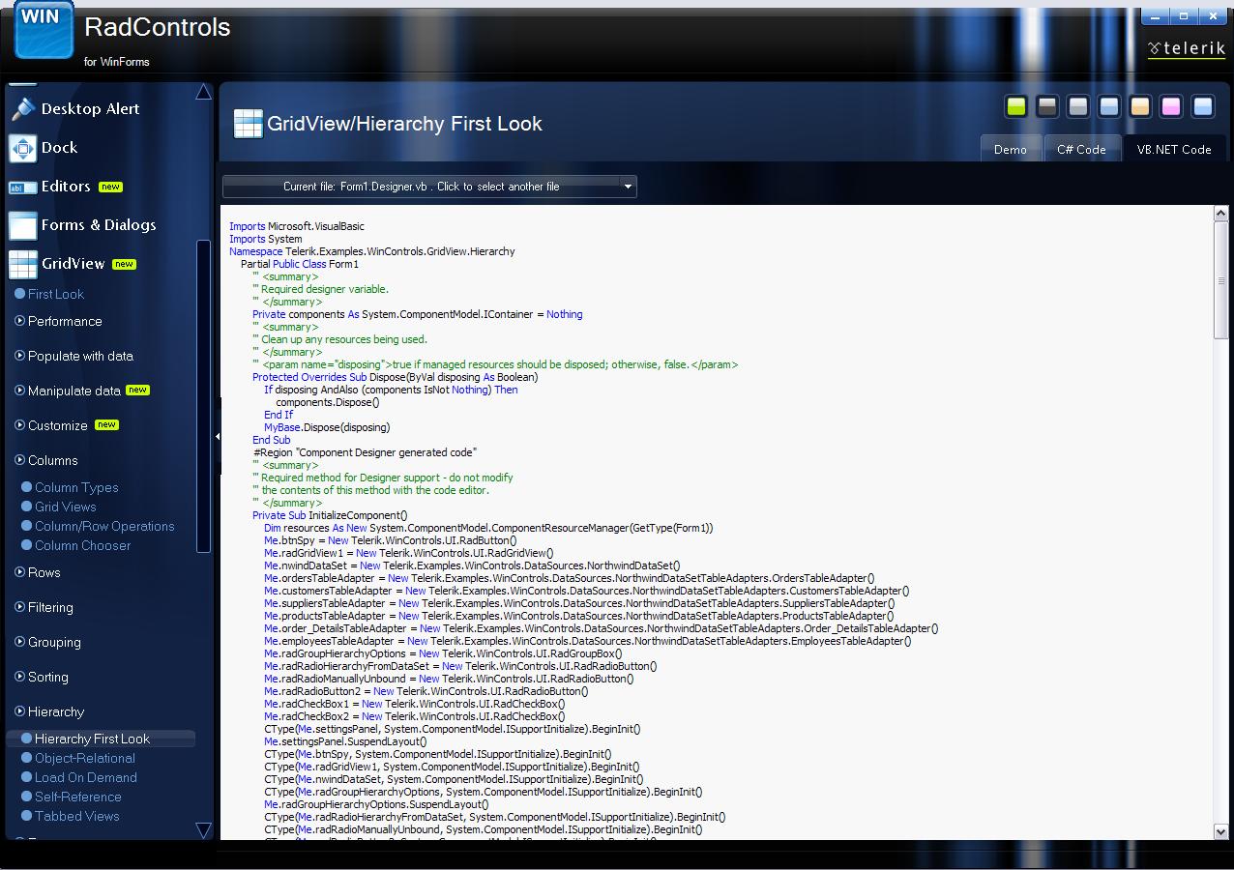Viewport: 1234px width, 870px height.
Task: Apply the green theme swatch
Action: (1015, 106)
